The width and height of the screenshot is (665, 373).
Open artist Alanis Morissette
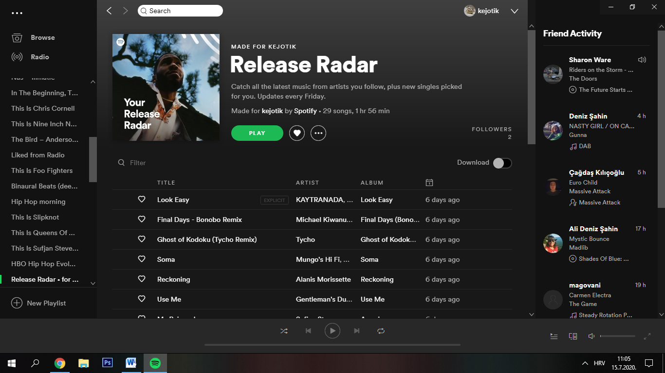[323, 279]
